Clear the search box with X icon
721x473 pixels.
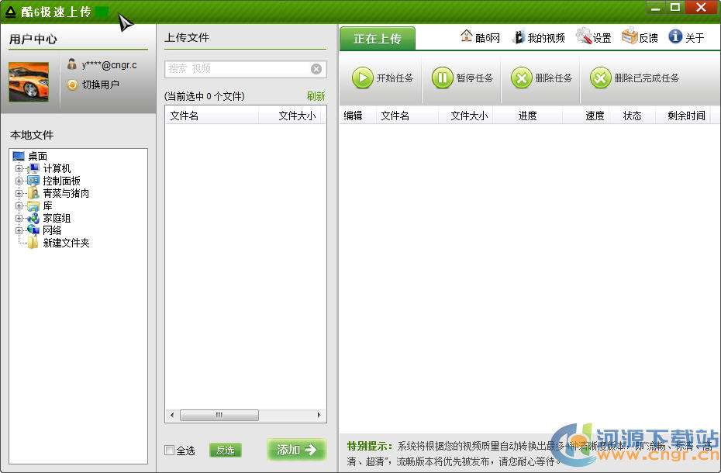[316, 69]
